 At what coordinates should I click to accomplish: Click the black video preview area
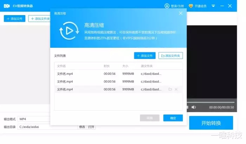click(x=212, y=62)
